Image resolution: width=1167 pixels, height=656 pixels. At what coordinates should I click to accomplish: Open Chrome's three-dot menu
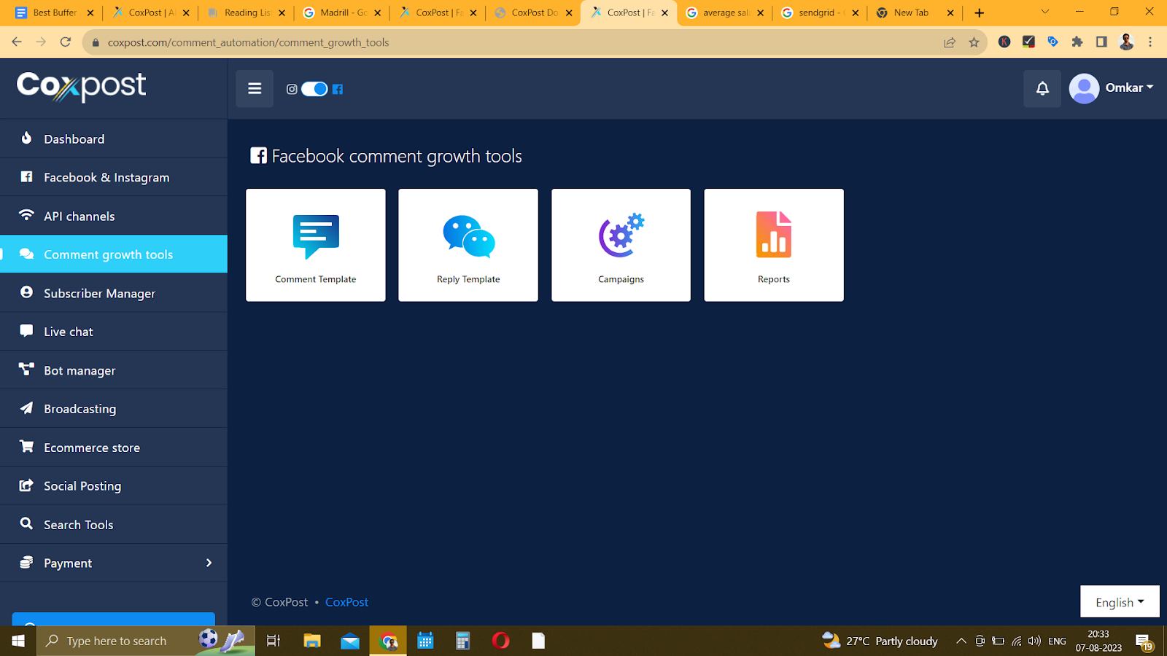(1150, 42)
